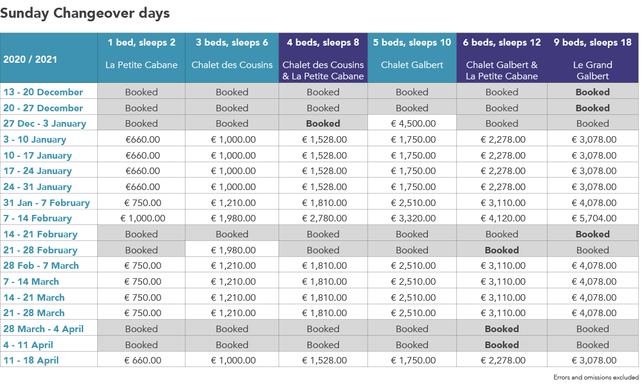Click bold 'Booked' in the 14 - 21 February row
Screen dimensions: 643x386
point(593,234)
